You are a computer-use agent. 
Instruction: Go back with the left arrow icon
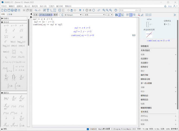pos(68,10)
